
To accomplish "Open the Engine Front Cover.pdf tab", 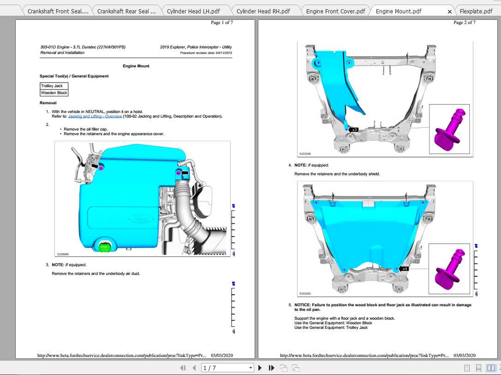I will click(x=335, y=11).
